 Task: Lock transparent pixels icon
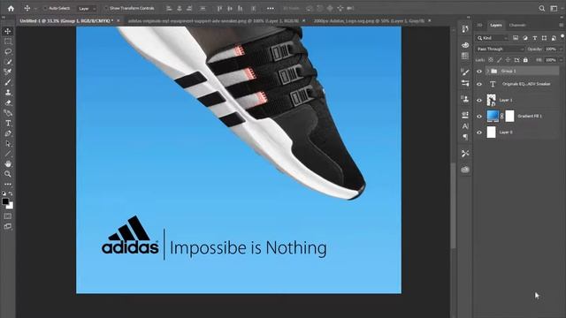(491, 60)
